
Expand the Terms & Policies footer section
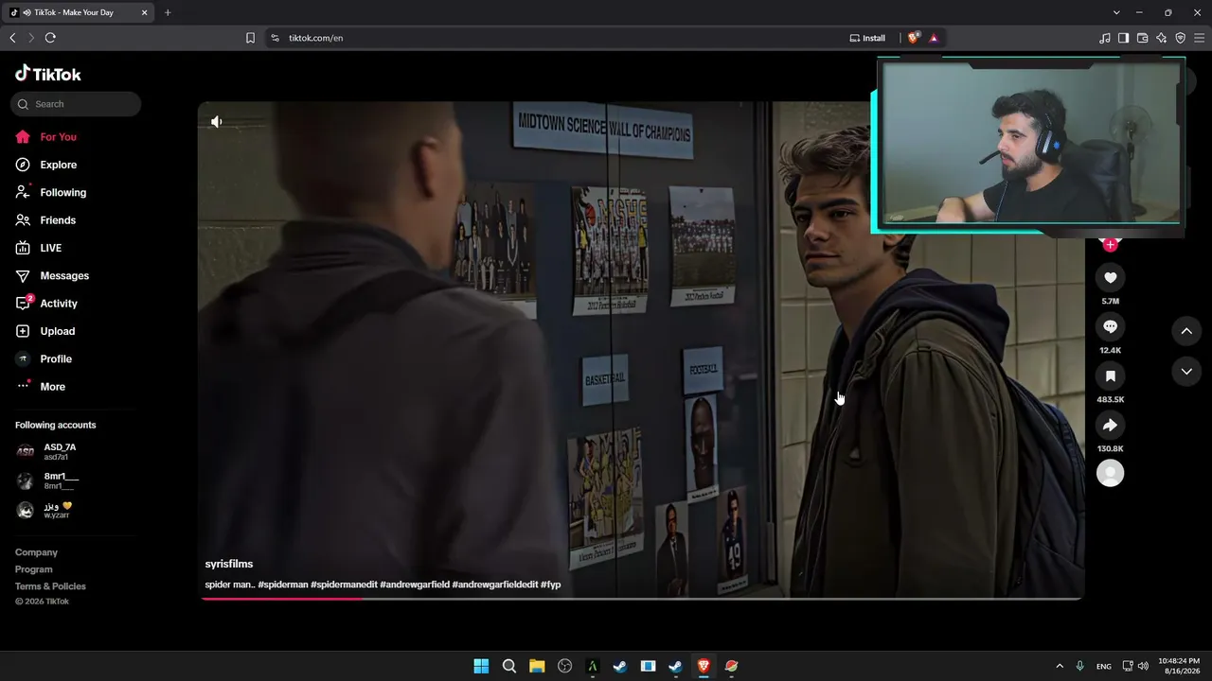click(x=50, y=586)
